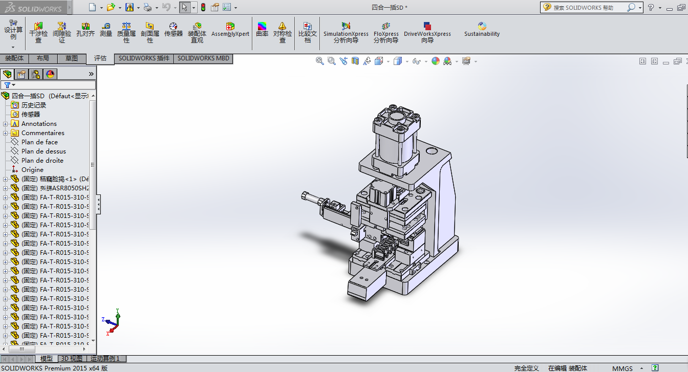Open the ConfigurationManager tab icon
The image size is (688, 372).
tap(36, 74)
